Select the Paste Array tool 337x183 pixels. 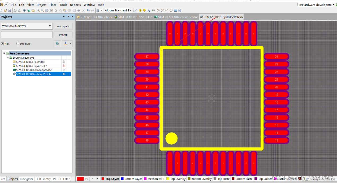[x=179, y=10]
